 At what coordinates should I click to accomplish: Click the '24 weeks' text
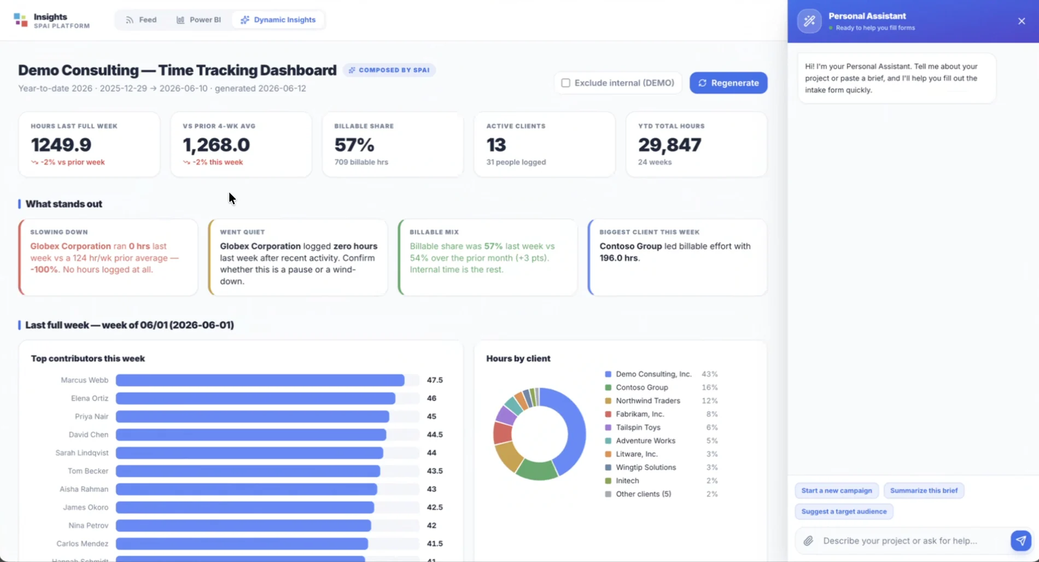pos(655,162)
